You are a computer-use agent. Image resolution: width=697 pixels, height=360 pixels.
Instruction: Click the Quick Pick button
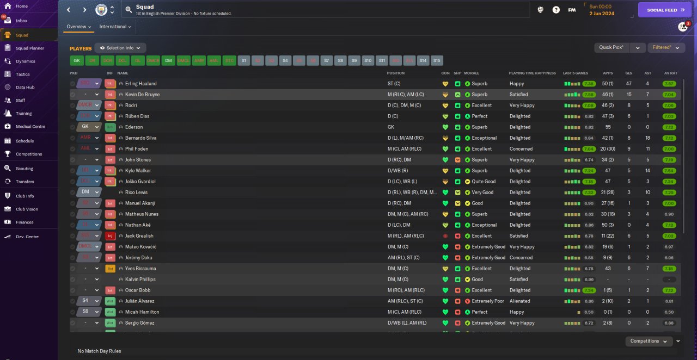(x=612, y=47)
